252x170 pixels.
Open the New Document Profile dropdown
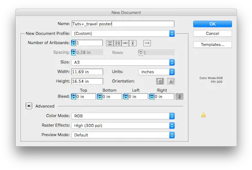123,33
